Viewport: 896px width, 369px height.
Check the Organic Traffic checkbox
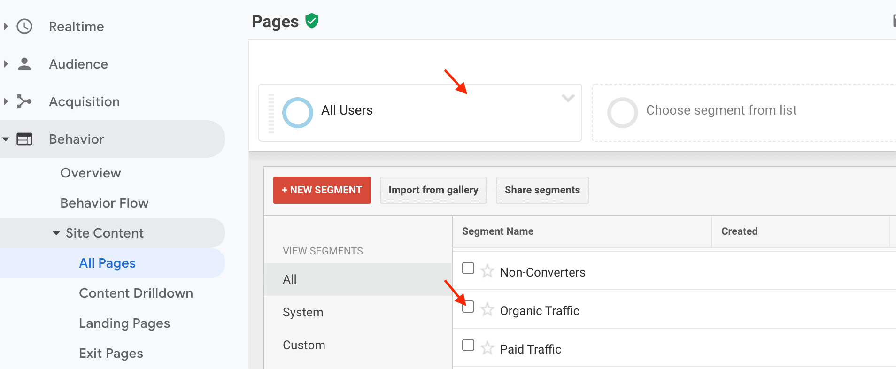click(x=468, y=307)
